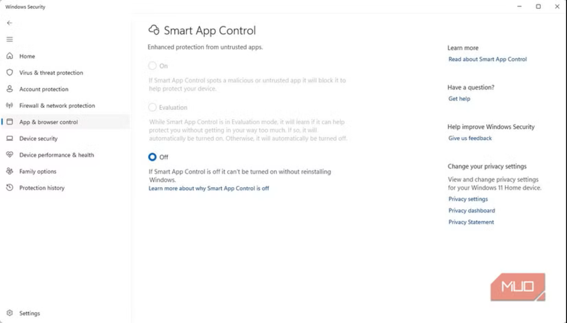Open App & browser control section
567x323 pixels.
point(48,122)
